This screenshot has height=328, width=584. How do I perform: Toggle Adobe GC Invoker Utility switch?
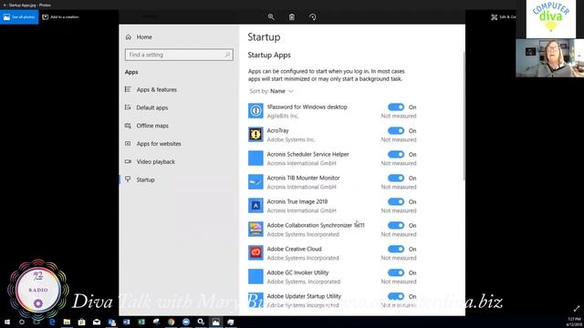click(x=395, y=273)
